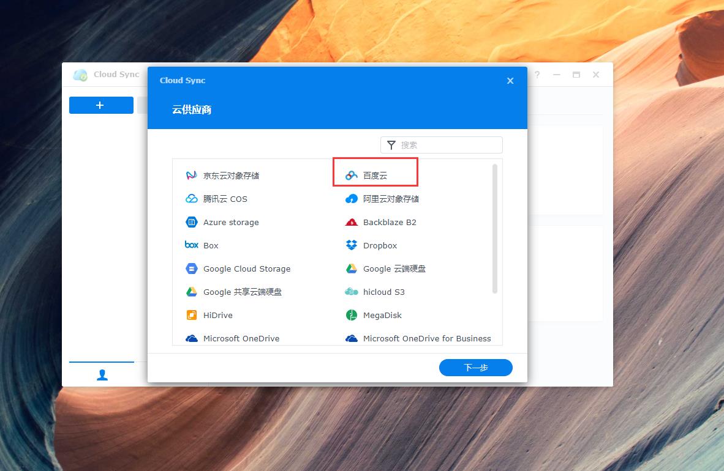This screenshot has width=724, height=471.
Task: Choose 腾讯云 COS label
Action: pyautogui.click(x=225, y=199)
